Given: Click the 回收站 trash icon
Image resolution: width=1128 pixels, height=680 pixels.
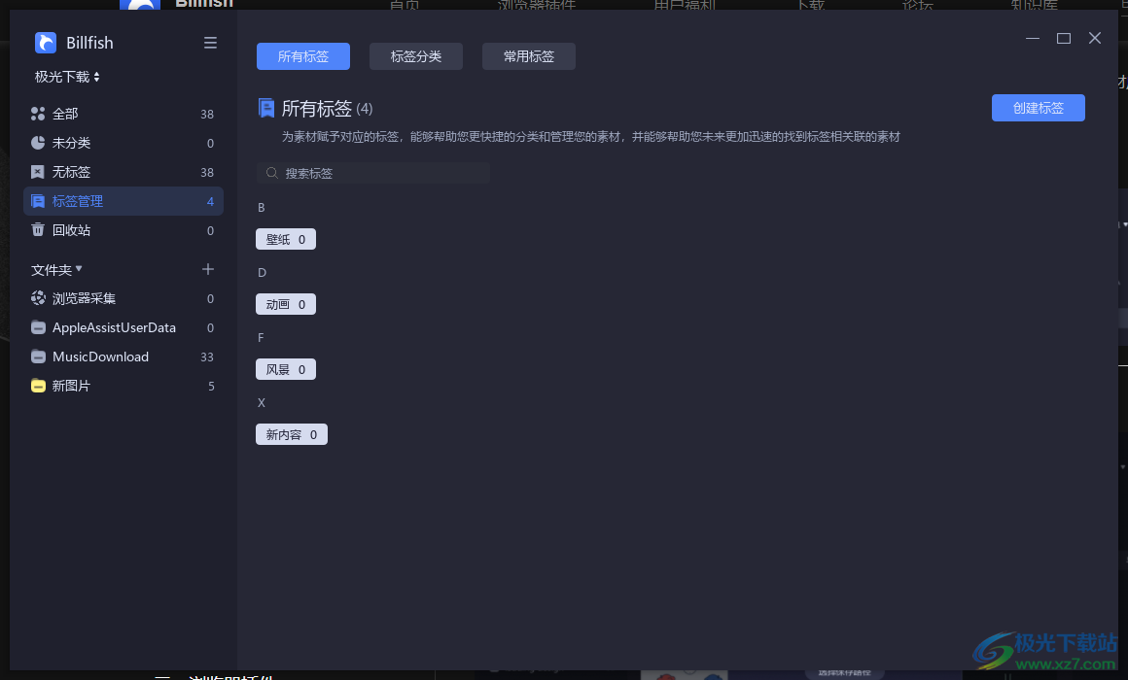Looking at the screenshot, I should tap(39, 230).
